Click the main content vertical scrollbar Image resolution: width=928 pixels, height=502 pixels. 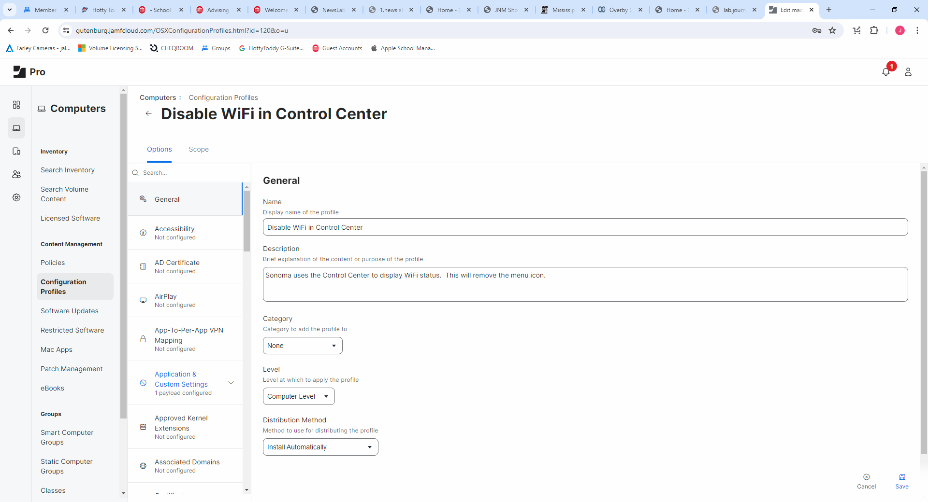coord(924,313)
